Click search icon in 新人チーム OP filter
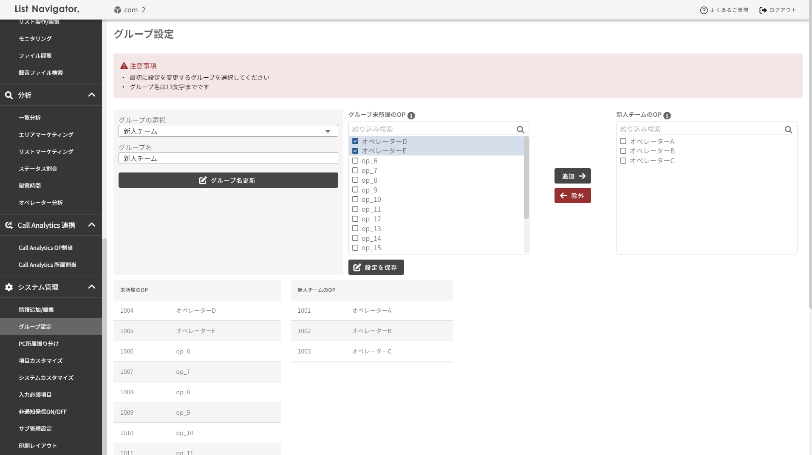The height and width of the screenshot is (455, 812). pyautogui.click(x=789, y=130)
